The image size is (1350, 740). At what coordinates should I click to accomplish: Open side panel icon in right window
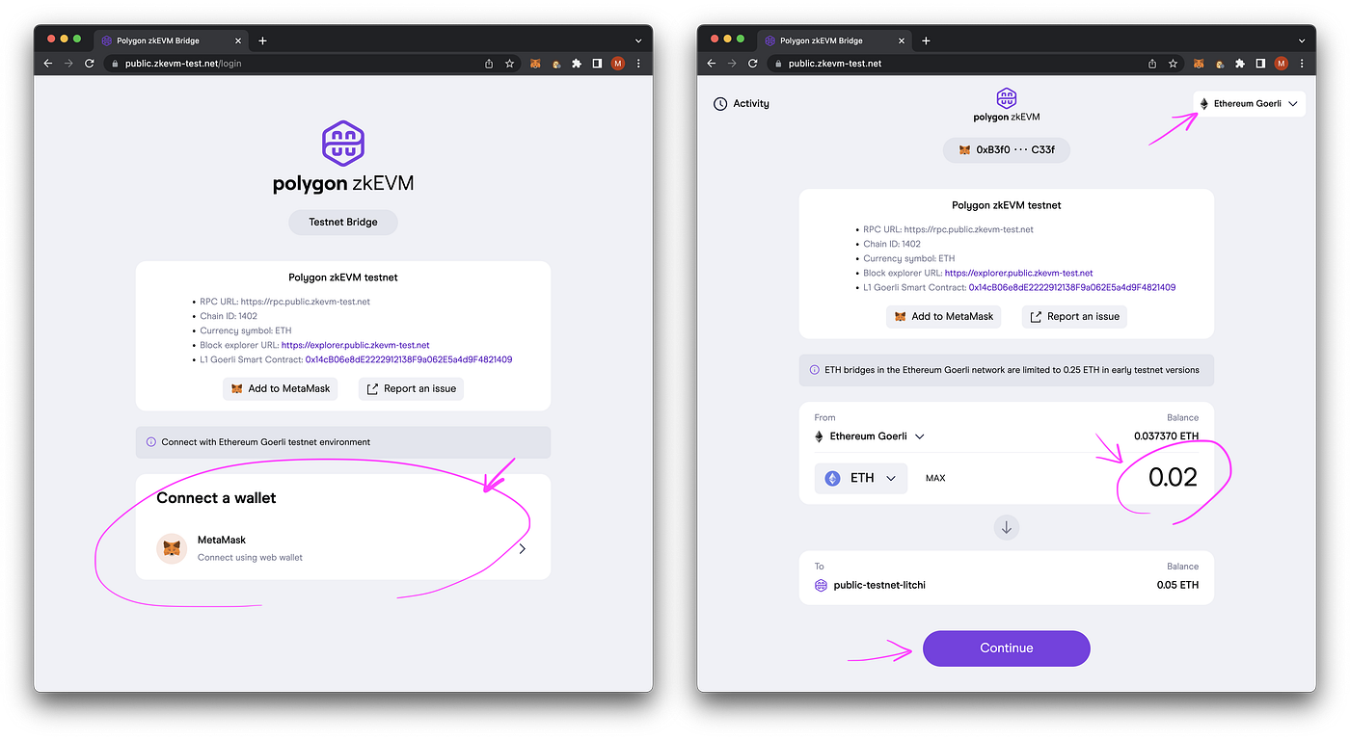[x=1260, y=64]
